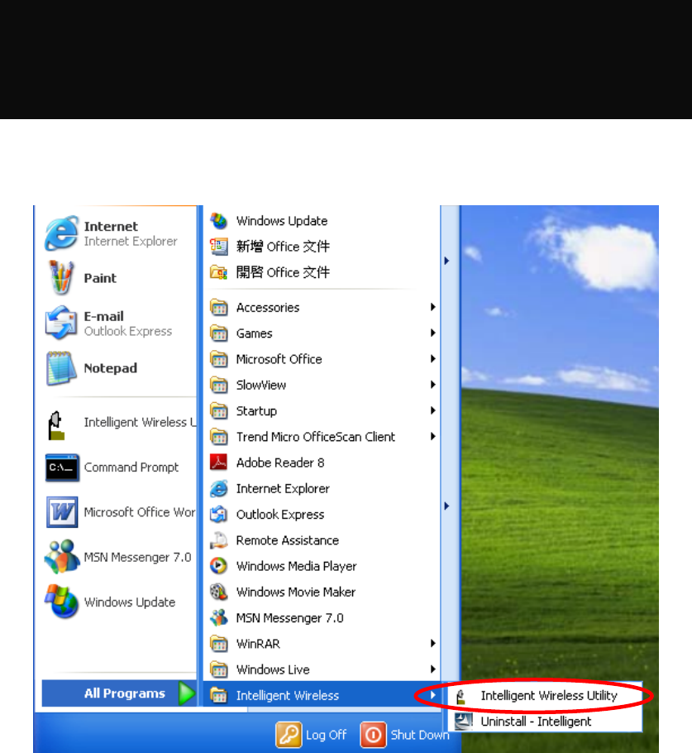Expand Trend Micro OfficeScan Client arrow

433,437
